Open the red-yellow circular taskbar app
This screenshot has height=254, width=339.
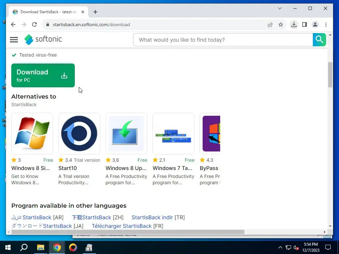click(73, 247)
